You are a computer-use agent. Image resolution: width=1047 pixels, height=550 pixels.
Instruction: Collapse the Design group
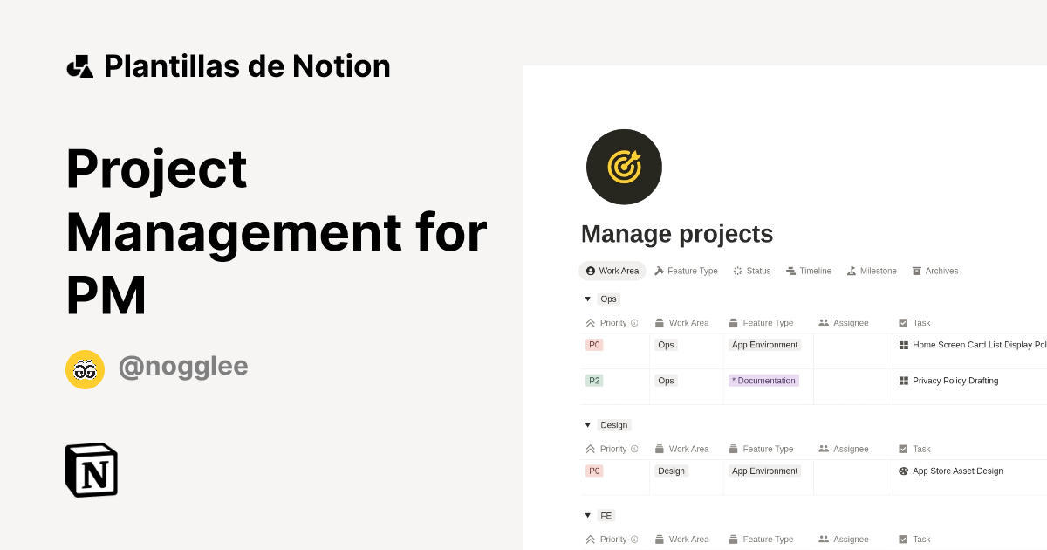point(587,424)
